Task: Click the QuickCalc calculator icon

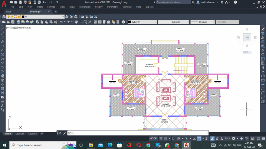Action: (x=118, y=22)
